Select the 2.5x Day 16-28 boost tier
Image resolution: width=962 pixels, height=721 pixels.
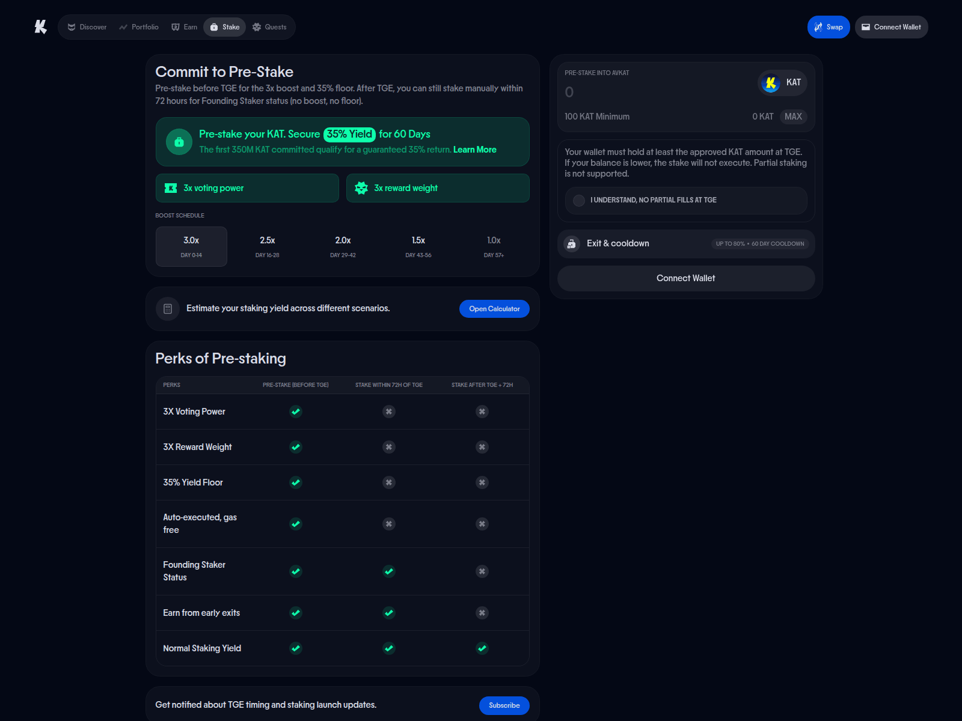267,246
